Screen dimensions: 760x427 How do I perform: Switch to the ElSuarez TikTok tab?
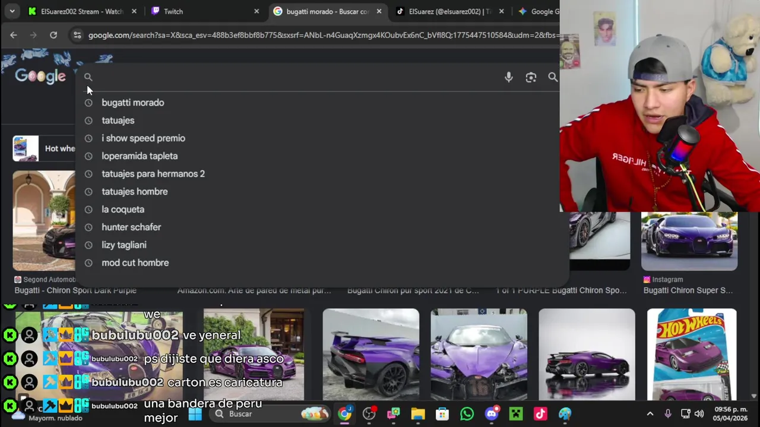pyautogui.click(x=449, y=11)
